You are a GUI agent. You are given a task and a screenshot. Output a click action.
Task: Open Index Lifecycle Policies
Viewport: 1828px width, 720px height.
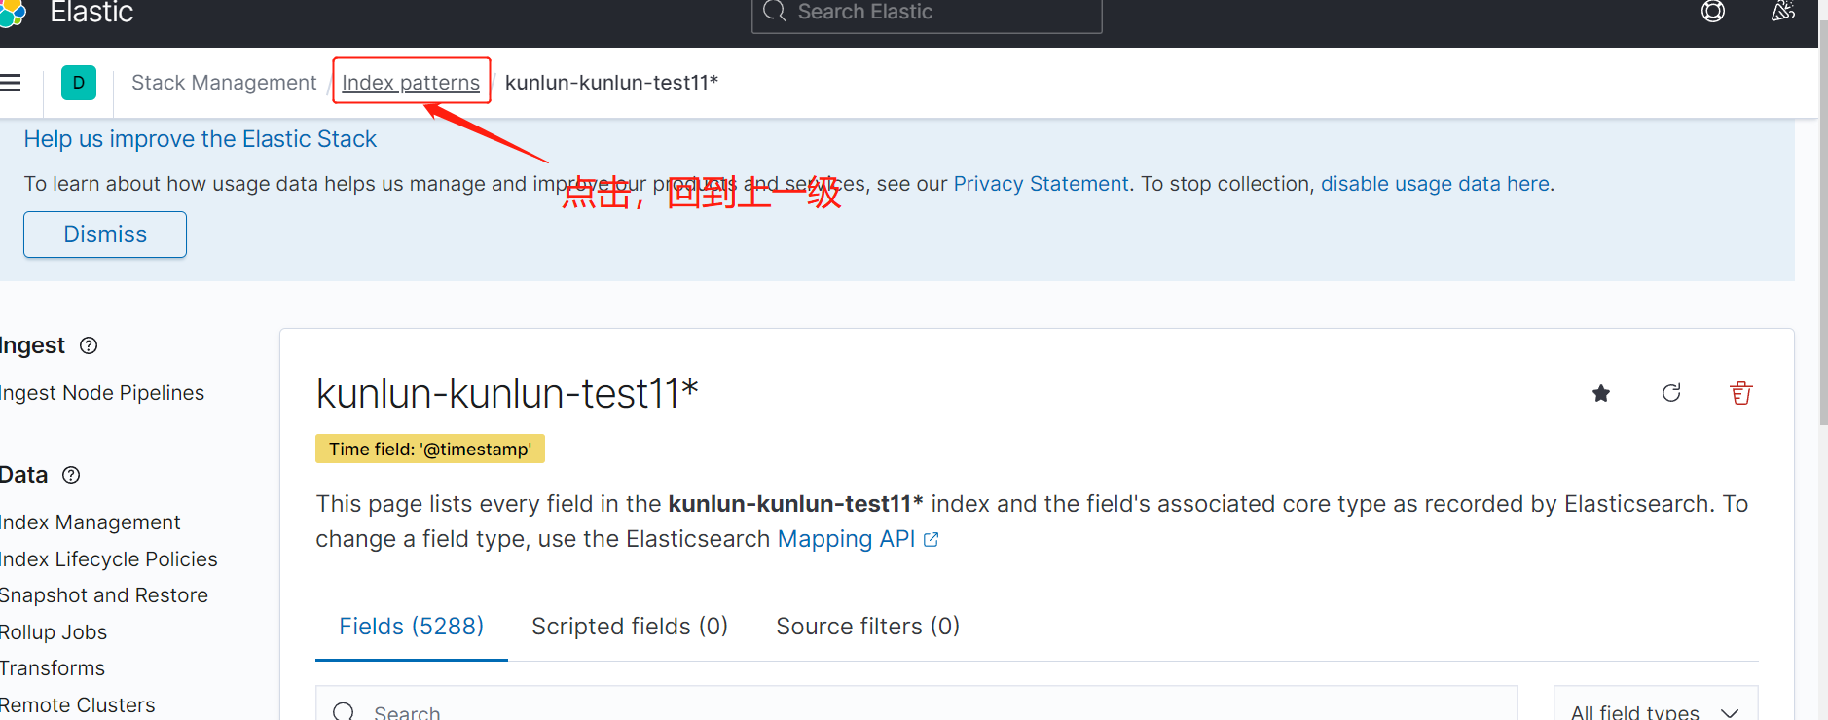pos(109,559)
